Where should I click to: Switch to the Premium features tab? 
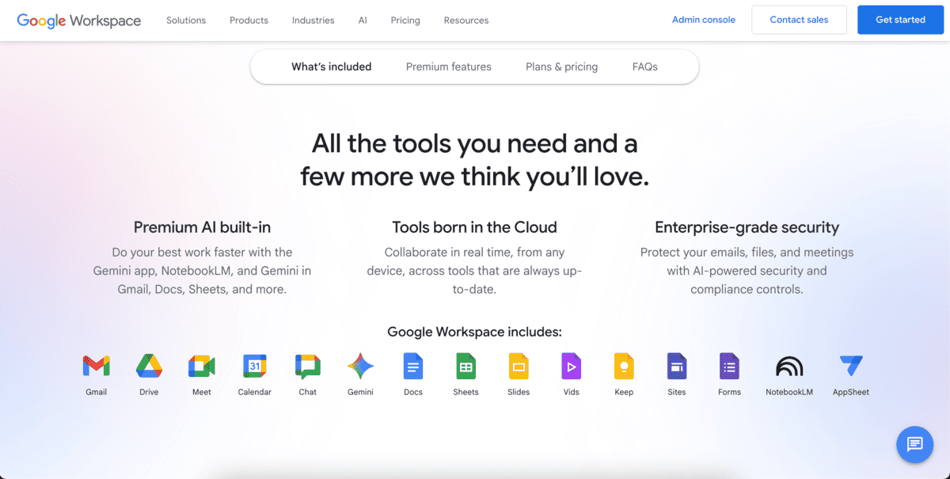tap(449, 67)
